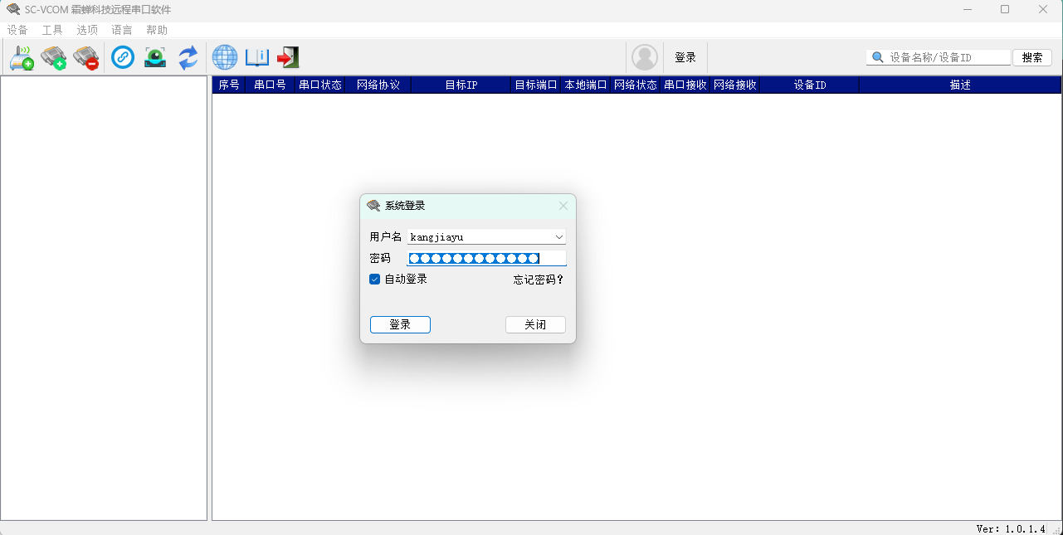This screenshot has height=535, width=1063.
Task: Click the 设备ID column header
Action: coord(810,85)
